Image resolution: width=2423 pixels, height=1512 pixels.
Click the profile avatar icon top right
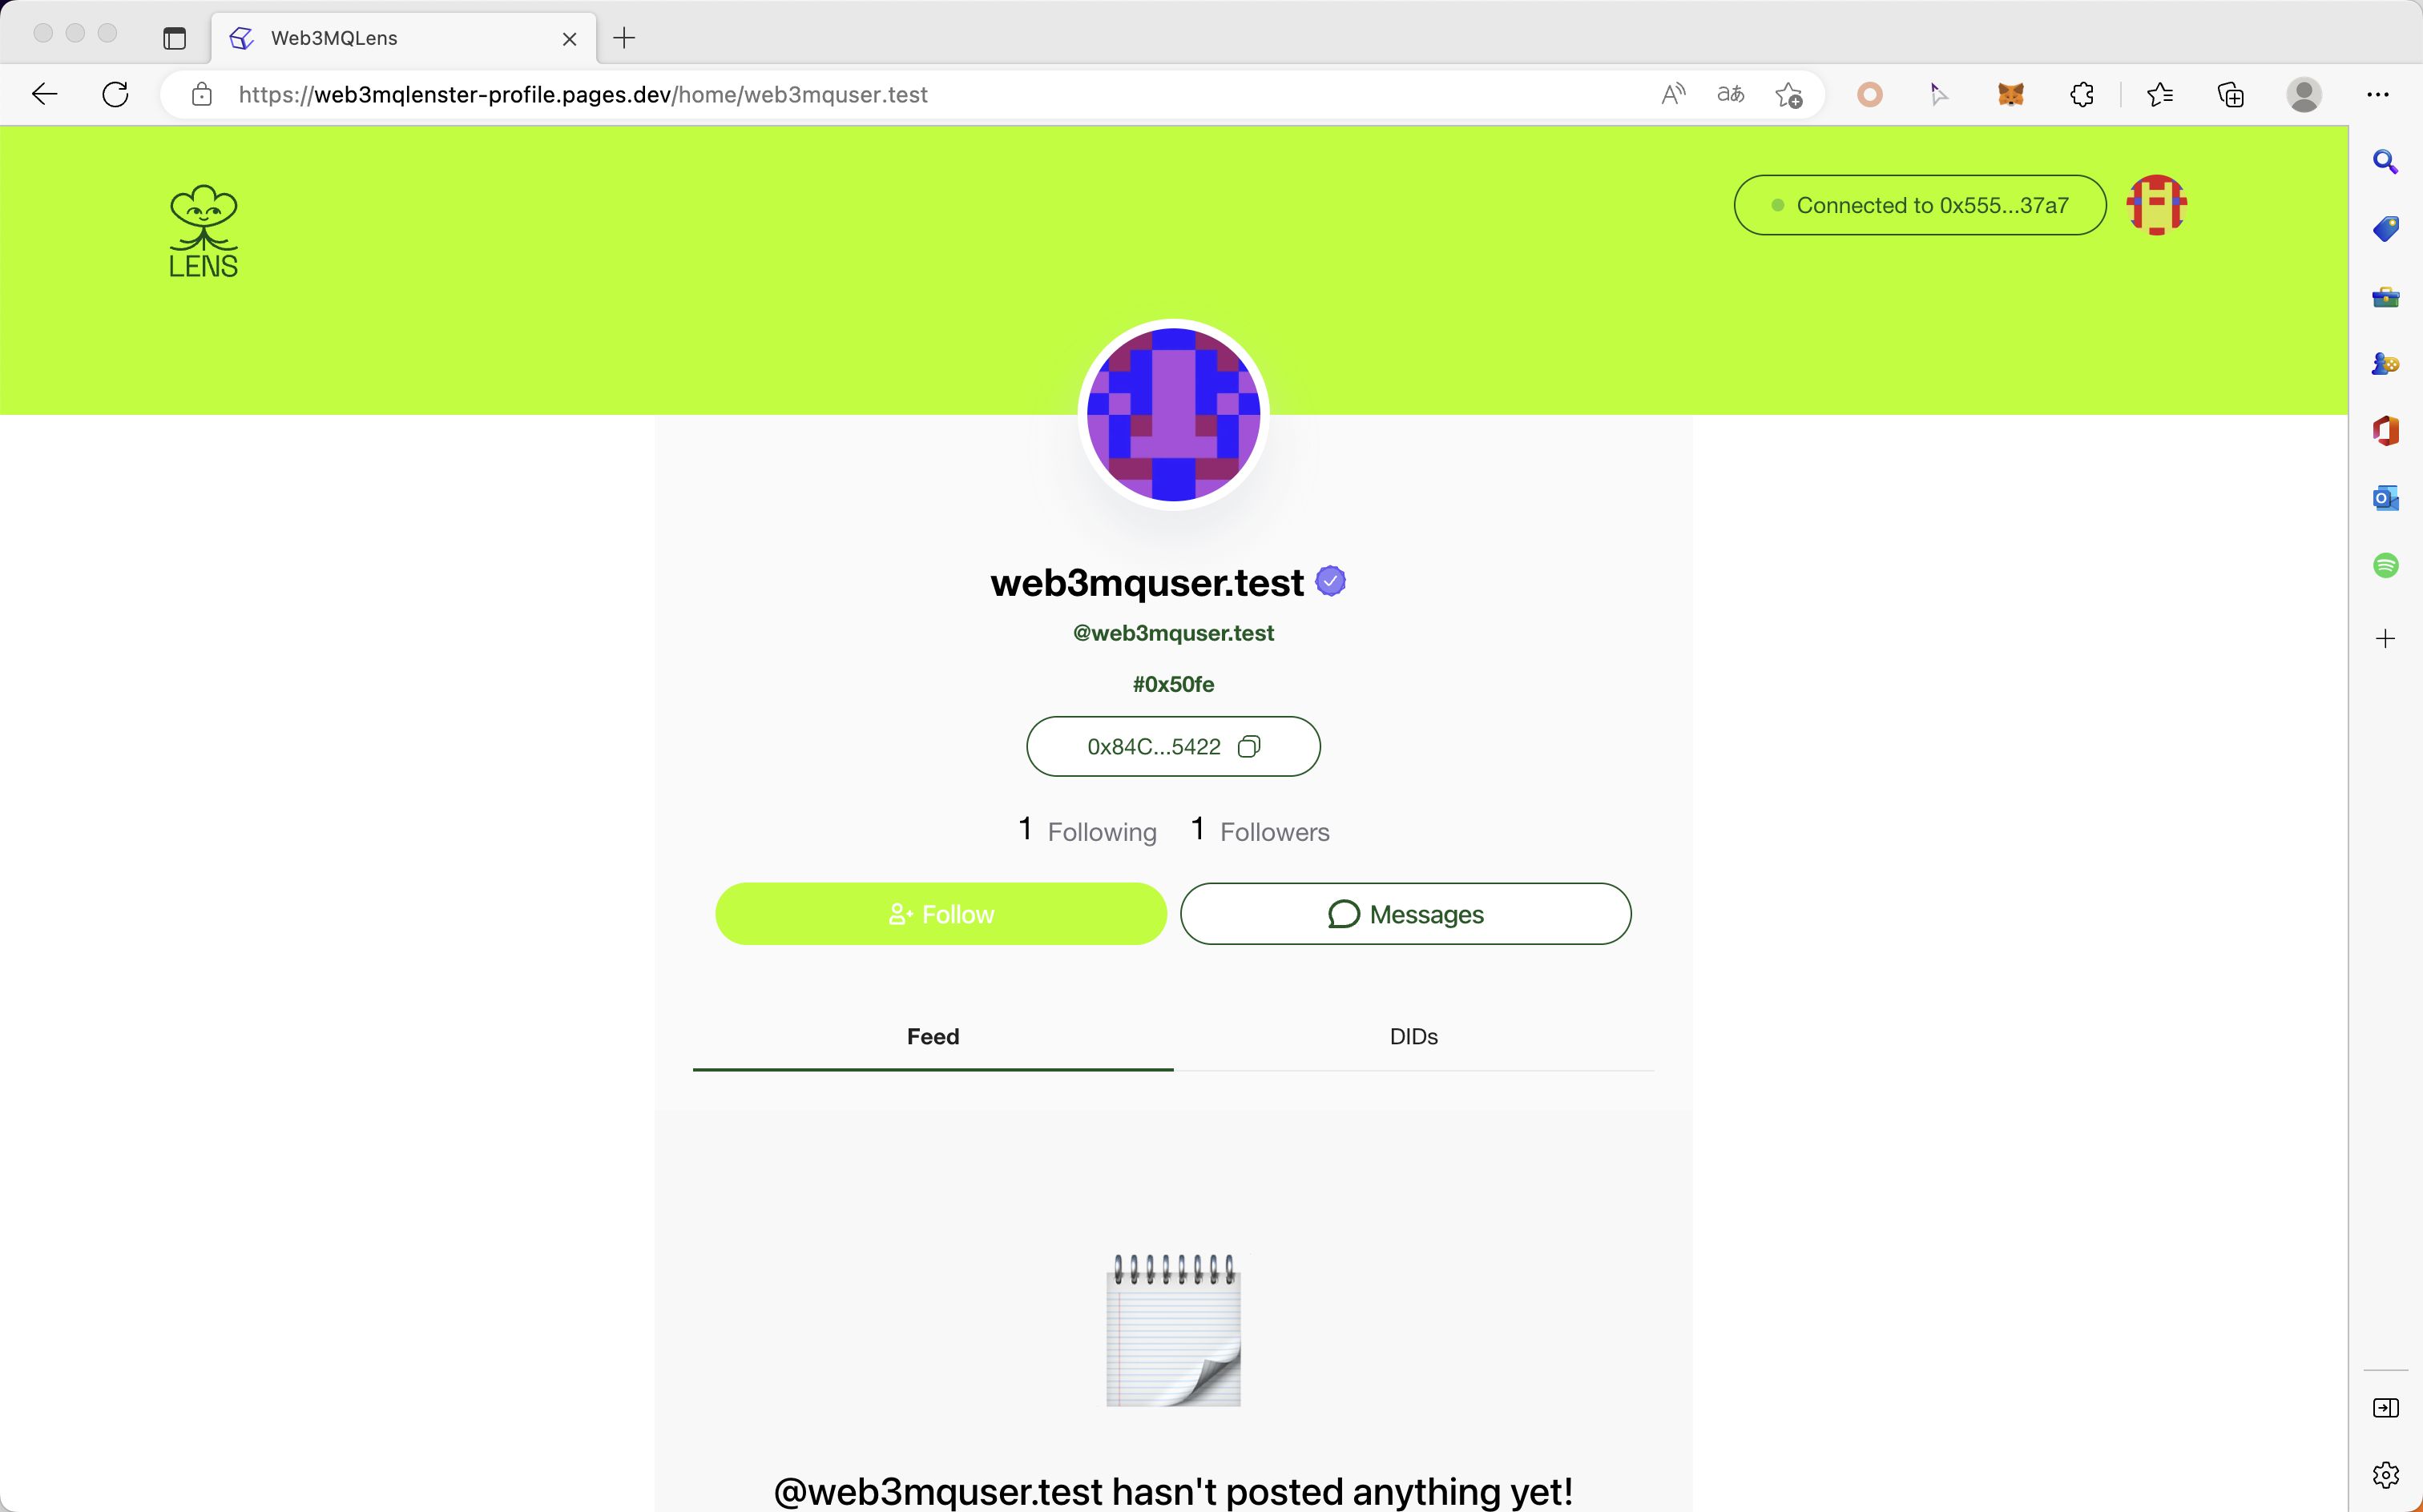(2156, 203)
